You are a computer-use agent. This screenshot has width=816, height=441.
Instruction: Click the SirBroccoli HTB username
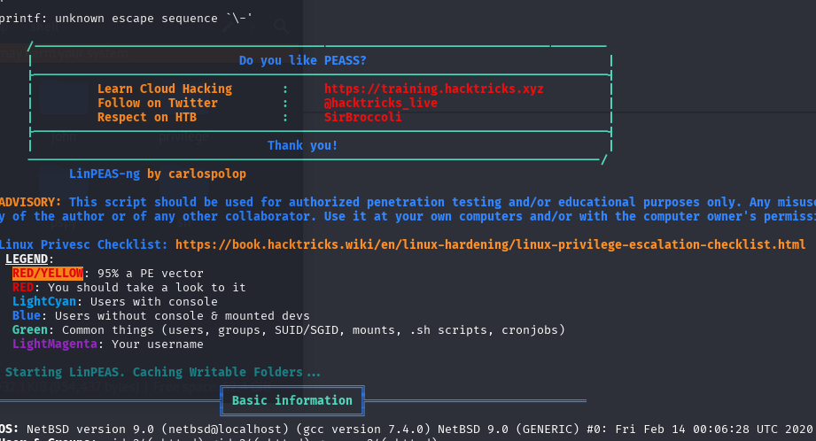pos(362,117)
